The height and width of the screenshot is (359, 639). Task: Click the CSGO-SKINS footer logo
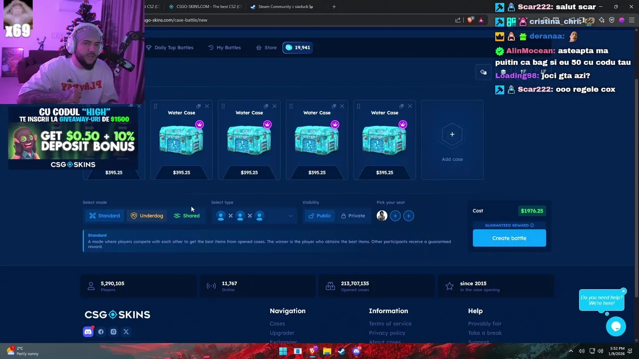click(117, 315)
